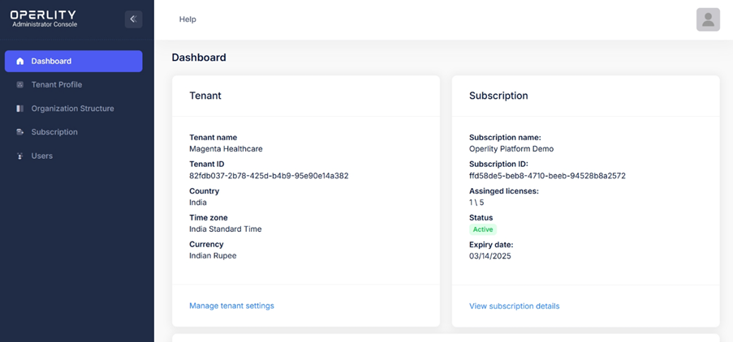The height and width of the screenshot is (342, 733).
Task: Click the Users icon in the sidebar
Action: click(x=20, y=156)
